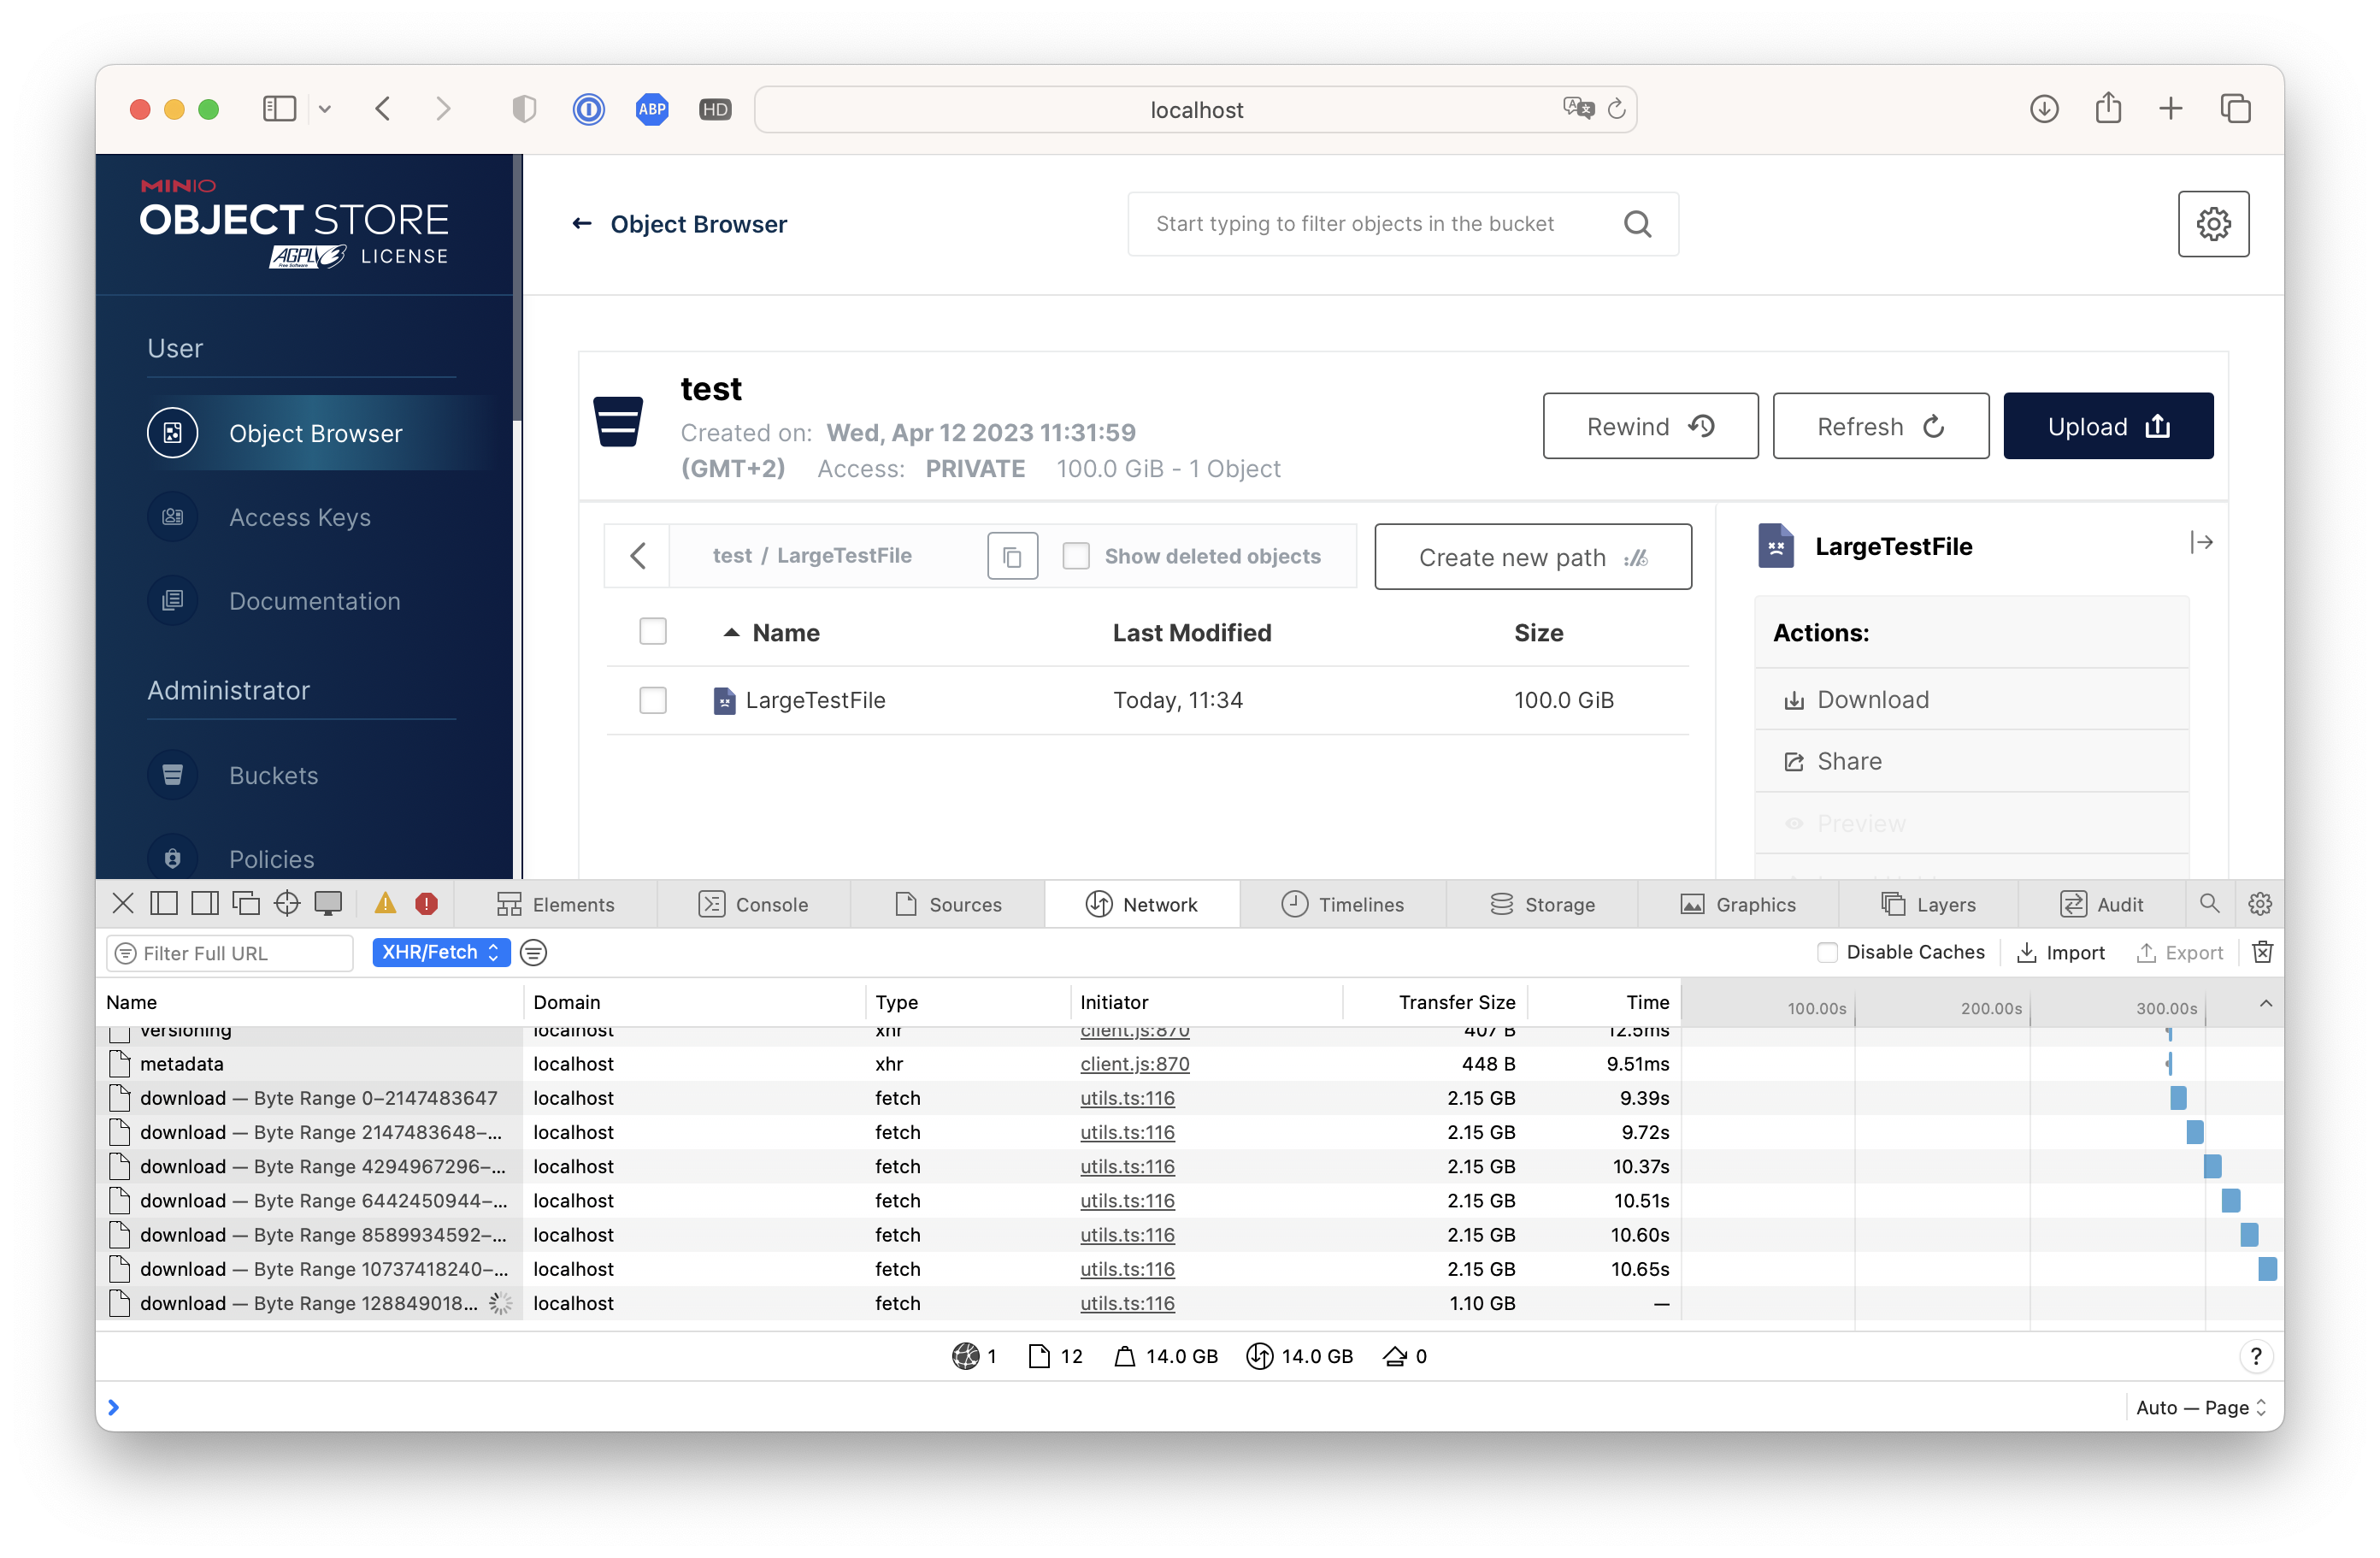Image resolution: width=2380 pixels, height=1558 pixels.
Task: Open the sidebar options chevron dropdown
Action: pyautogui.click(x=325, y=109)
